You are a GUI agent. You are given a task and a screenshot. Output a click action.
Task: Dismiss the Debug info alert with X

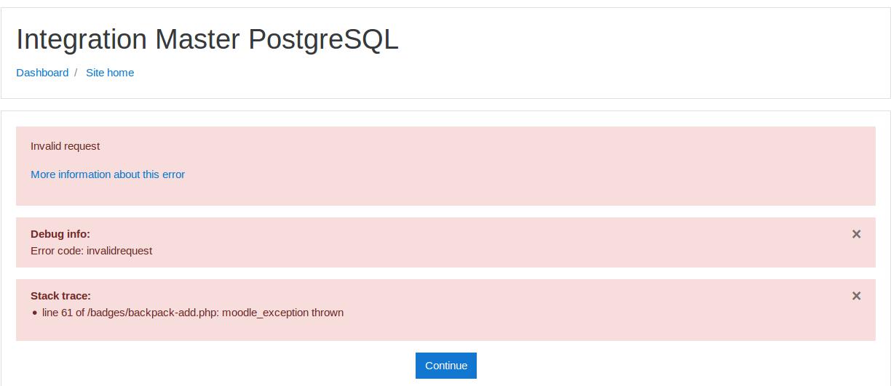pos(856,234)
